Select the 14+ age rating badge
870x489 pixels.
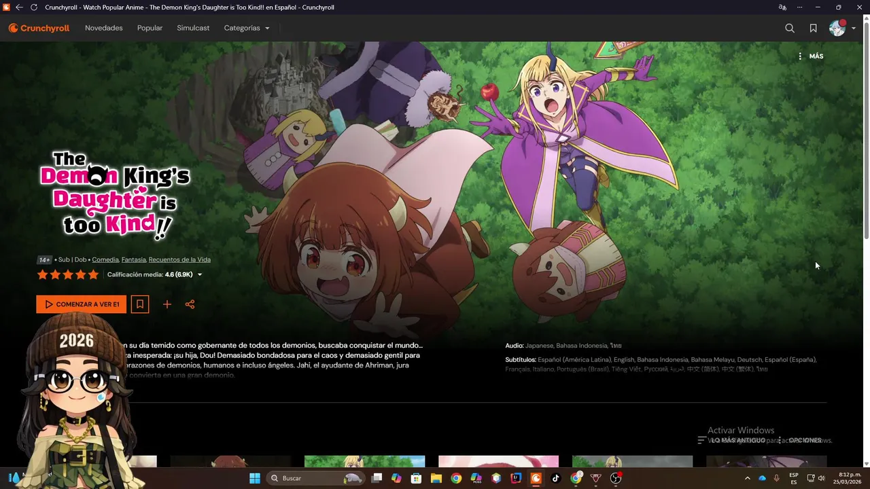pos(44,259)
